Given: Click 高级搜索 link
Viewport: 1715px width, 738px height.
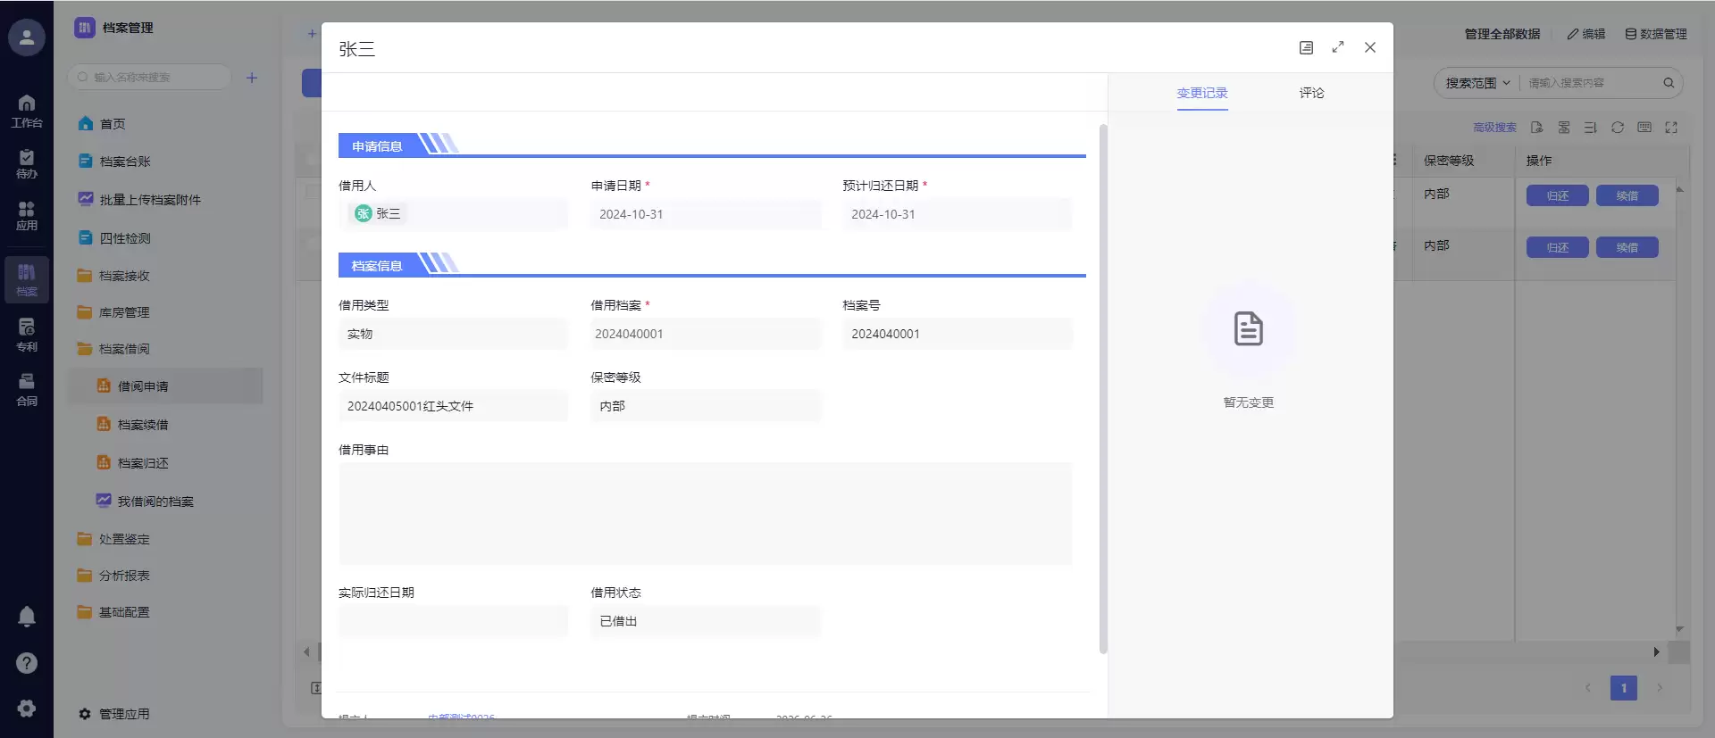Looking at the screenshot, I should click(1494, 128).
